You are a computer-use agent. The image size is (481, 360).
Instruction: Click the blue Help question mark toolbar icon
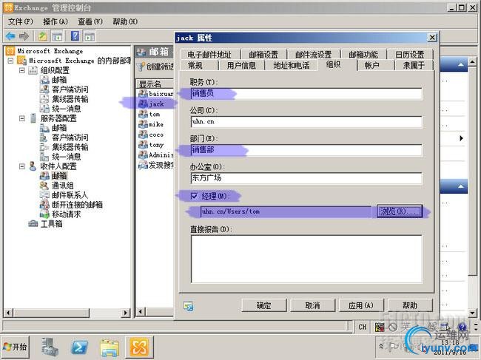[x=75, y=36]
